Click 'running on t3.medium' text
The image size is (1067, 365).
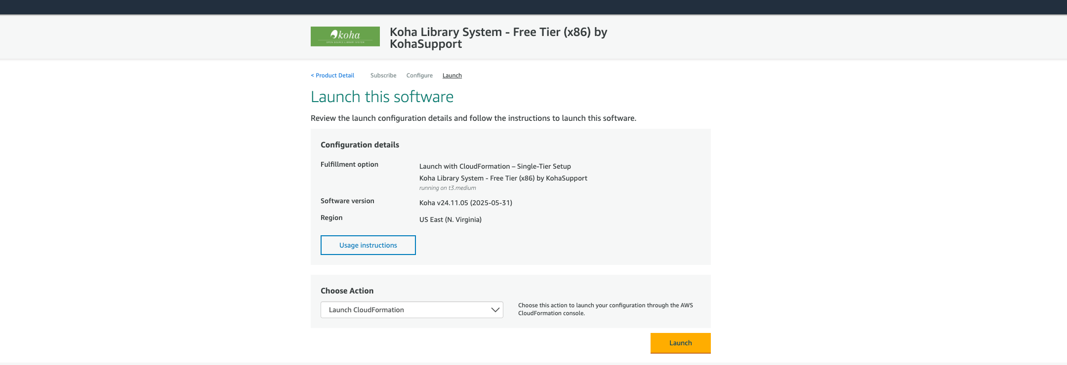[448, 188]
